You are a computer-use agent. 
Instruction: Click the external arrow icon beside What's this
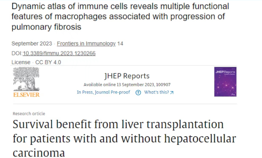point(172,93)
